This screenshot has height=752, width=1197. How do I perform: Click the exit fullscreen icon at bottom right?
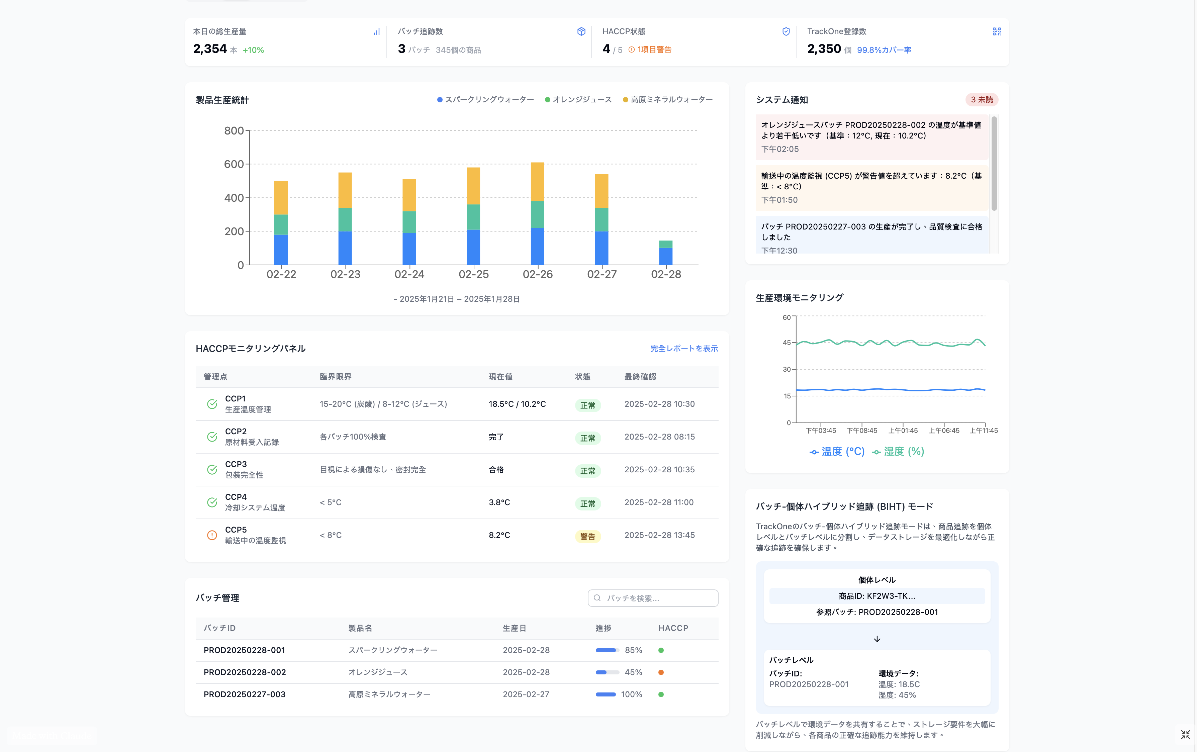(x=1185, y=735)
